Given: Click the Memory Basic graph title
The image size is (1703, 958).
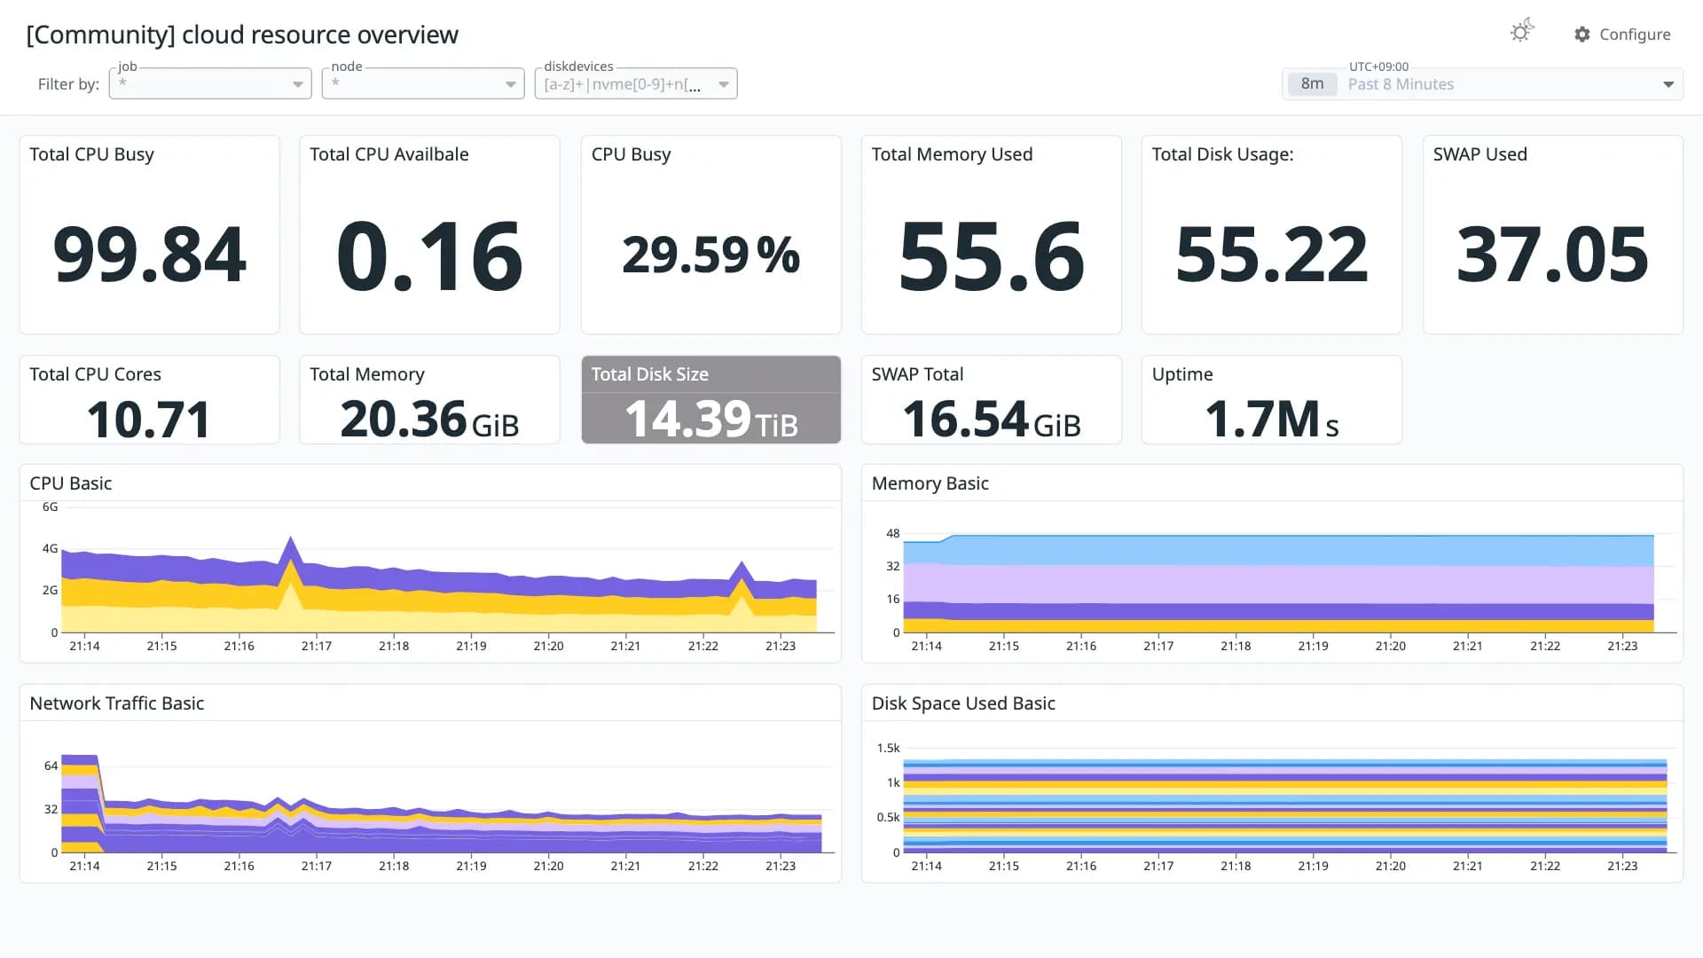Looking at the screenshot, I should click(x=930, y=483).
